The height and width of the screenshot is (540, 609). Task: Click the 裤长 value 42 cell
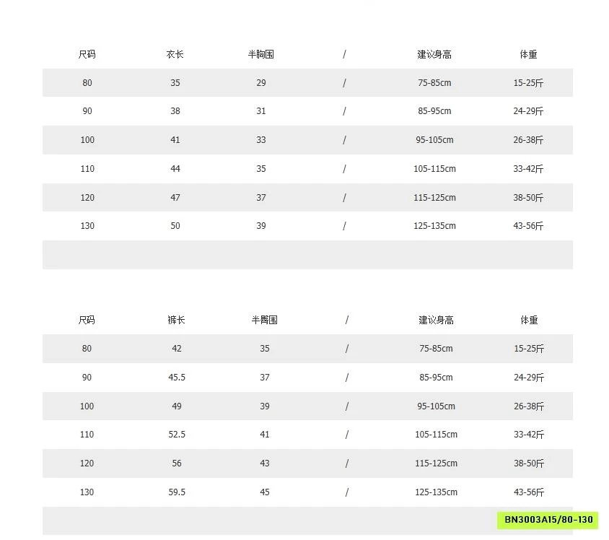pyautogui.click(x=177, y=349)
